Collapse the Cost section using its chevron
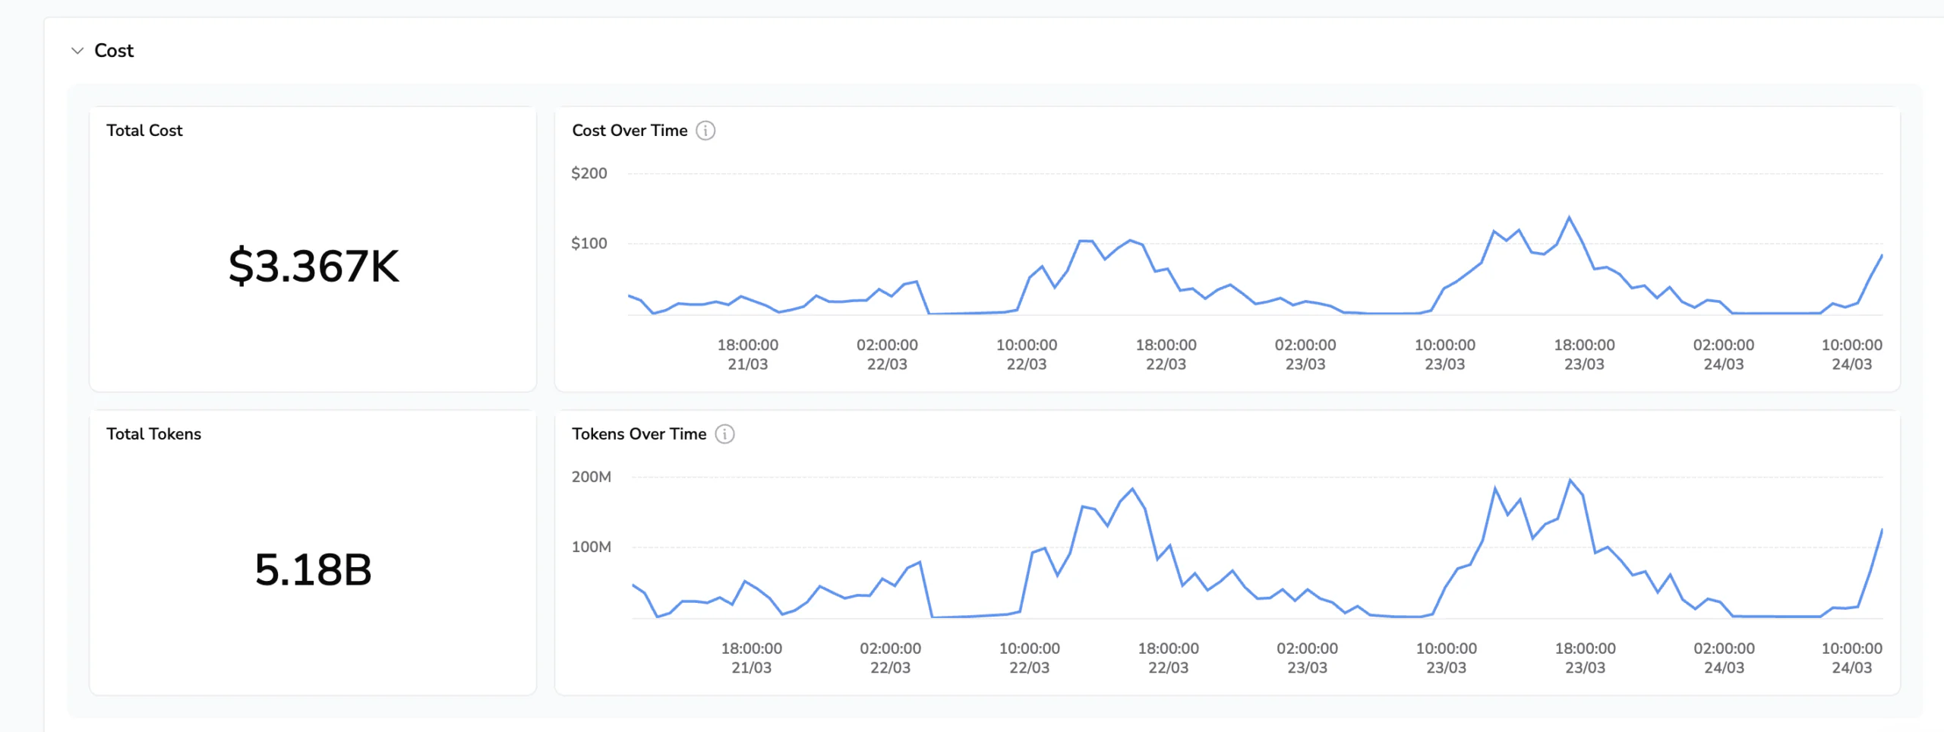 tap(77, 51)
